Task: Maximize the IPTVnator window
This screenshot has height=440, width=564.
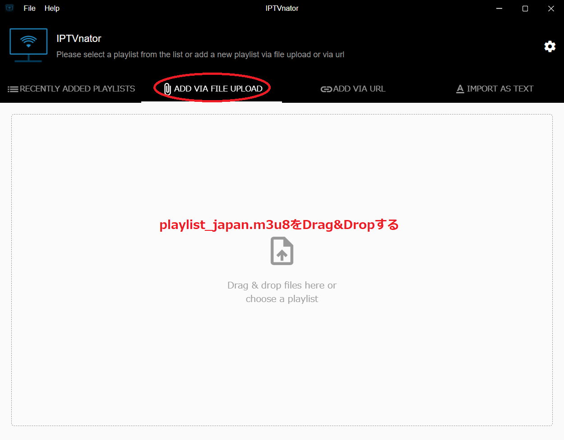Action: pyautogui.click(x=525, y=8)
